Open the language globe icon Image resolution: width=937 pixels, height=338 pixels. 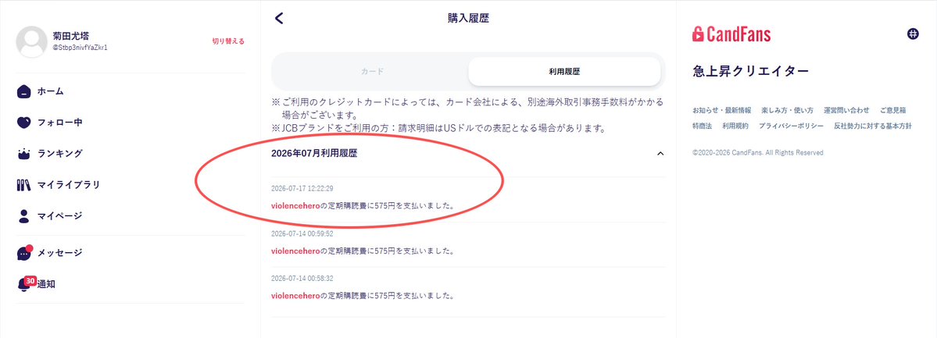pos(913,34)
